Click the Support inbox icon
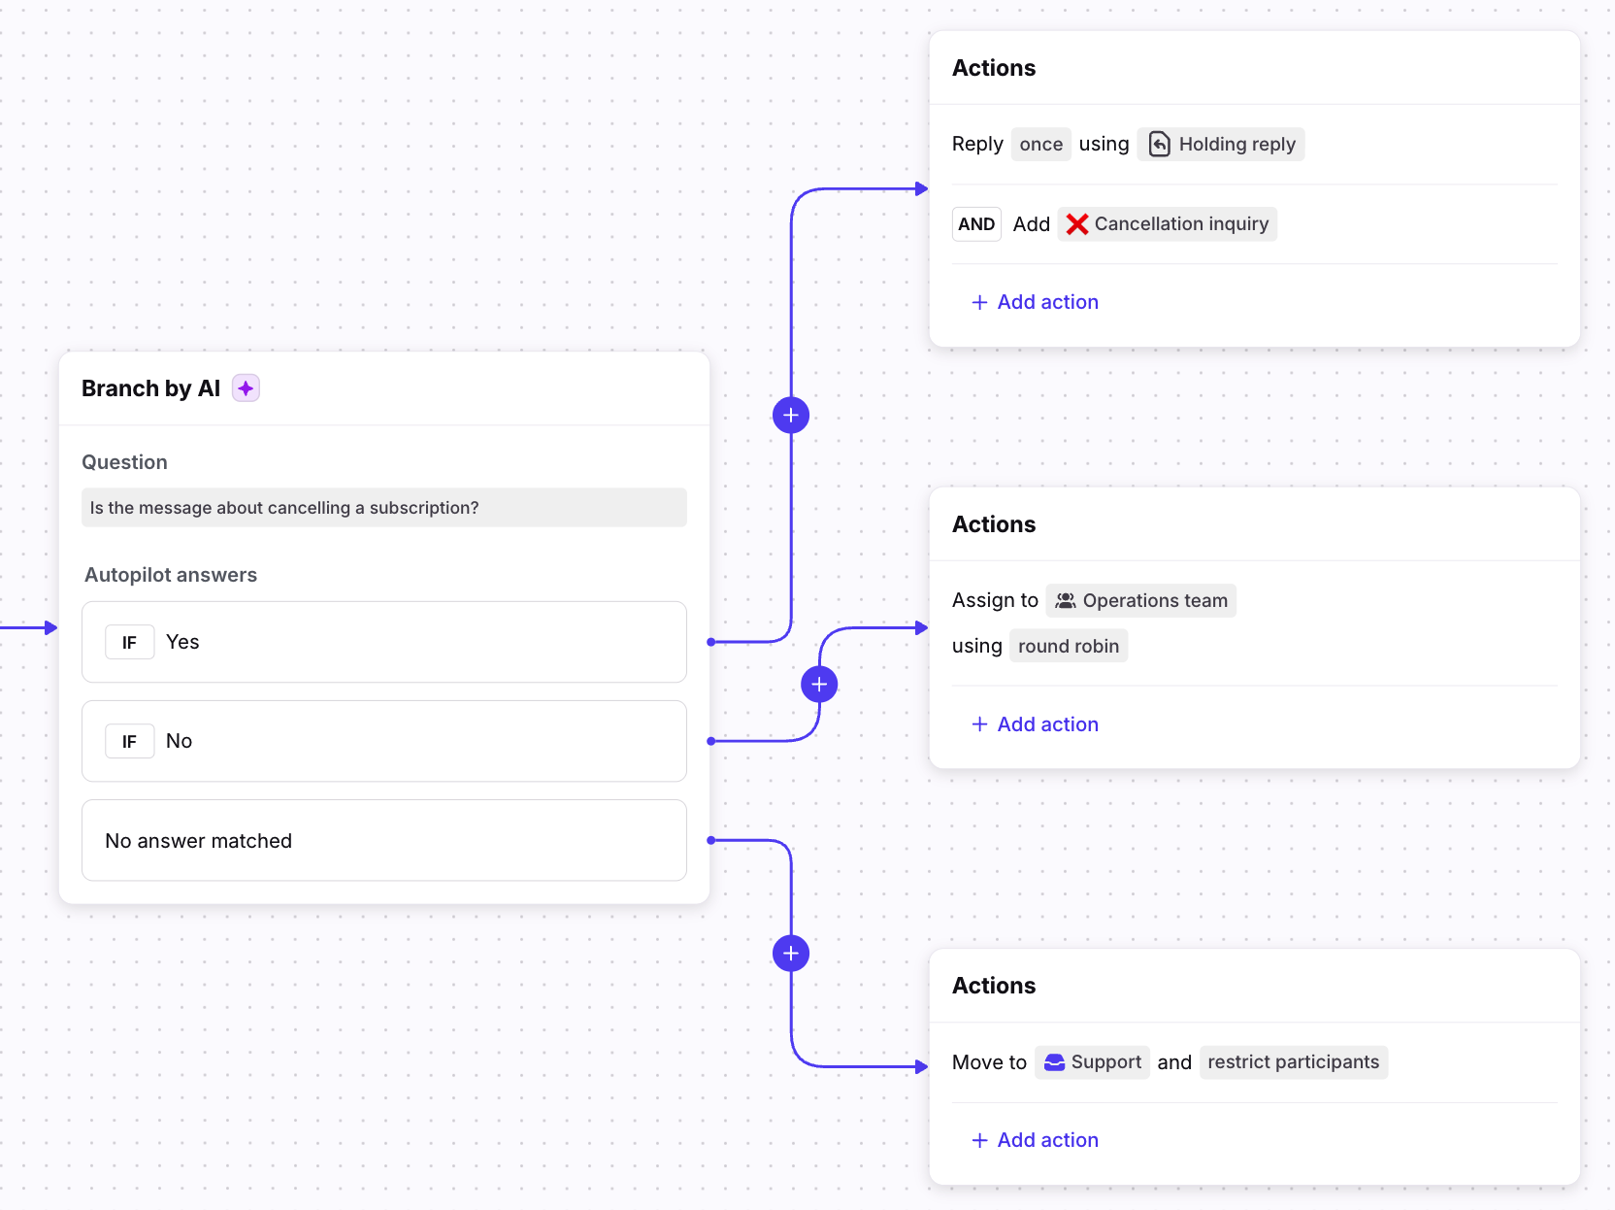The width and height of the screenshot is (1615, 1210). click(1054, 1062)
